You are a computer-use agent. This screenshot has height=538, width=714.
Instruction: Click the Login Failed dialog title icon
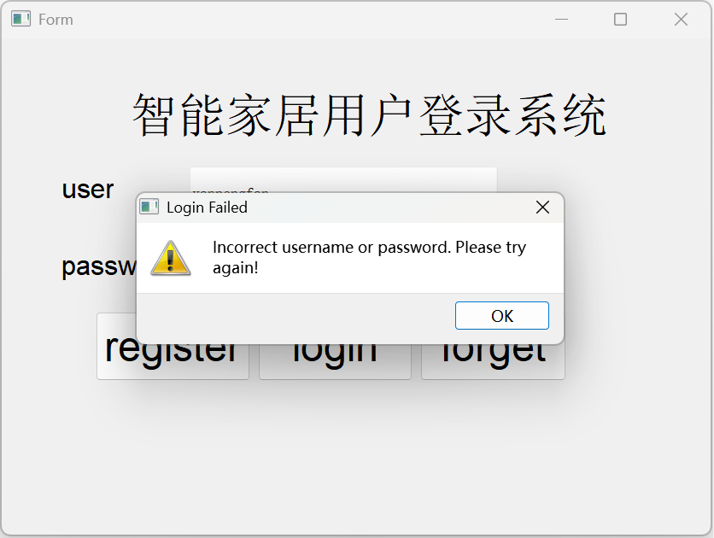(149, 207)
